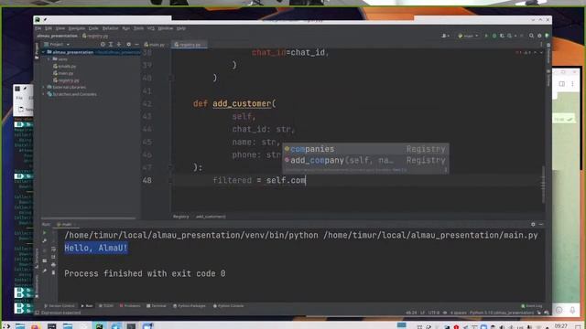586x329 pixels.
Task: Click the Project panel horizontal scrollbar
Action: 89,218
